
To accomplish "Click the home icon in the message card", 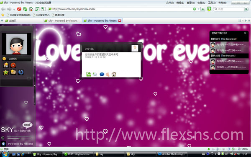I will click(114, 74).
